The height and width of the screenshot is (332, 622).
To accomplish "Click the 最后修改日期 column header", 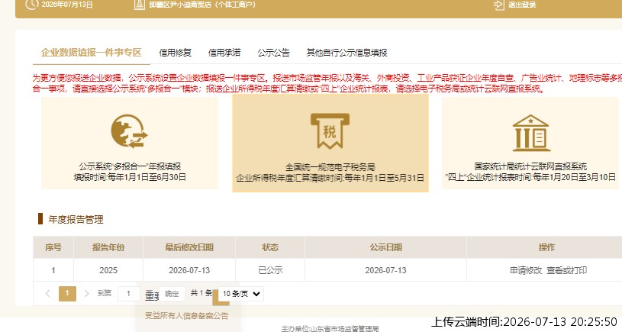I will pyautogui.click(x=189, y=247).
